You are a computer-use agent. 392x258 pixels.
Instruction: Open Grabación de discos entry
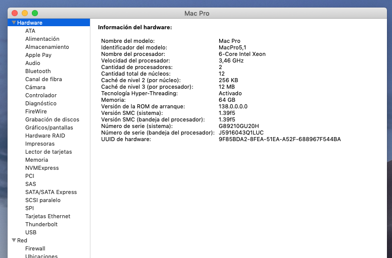[x=52, y=119]
